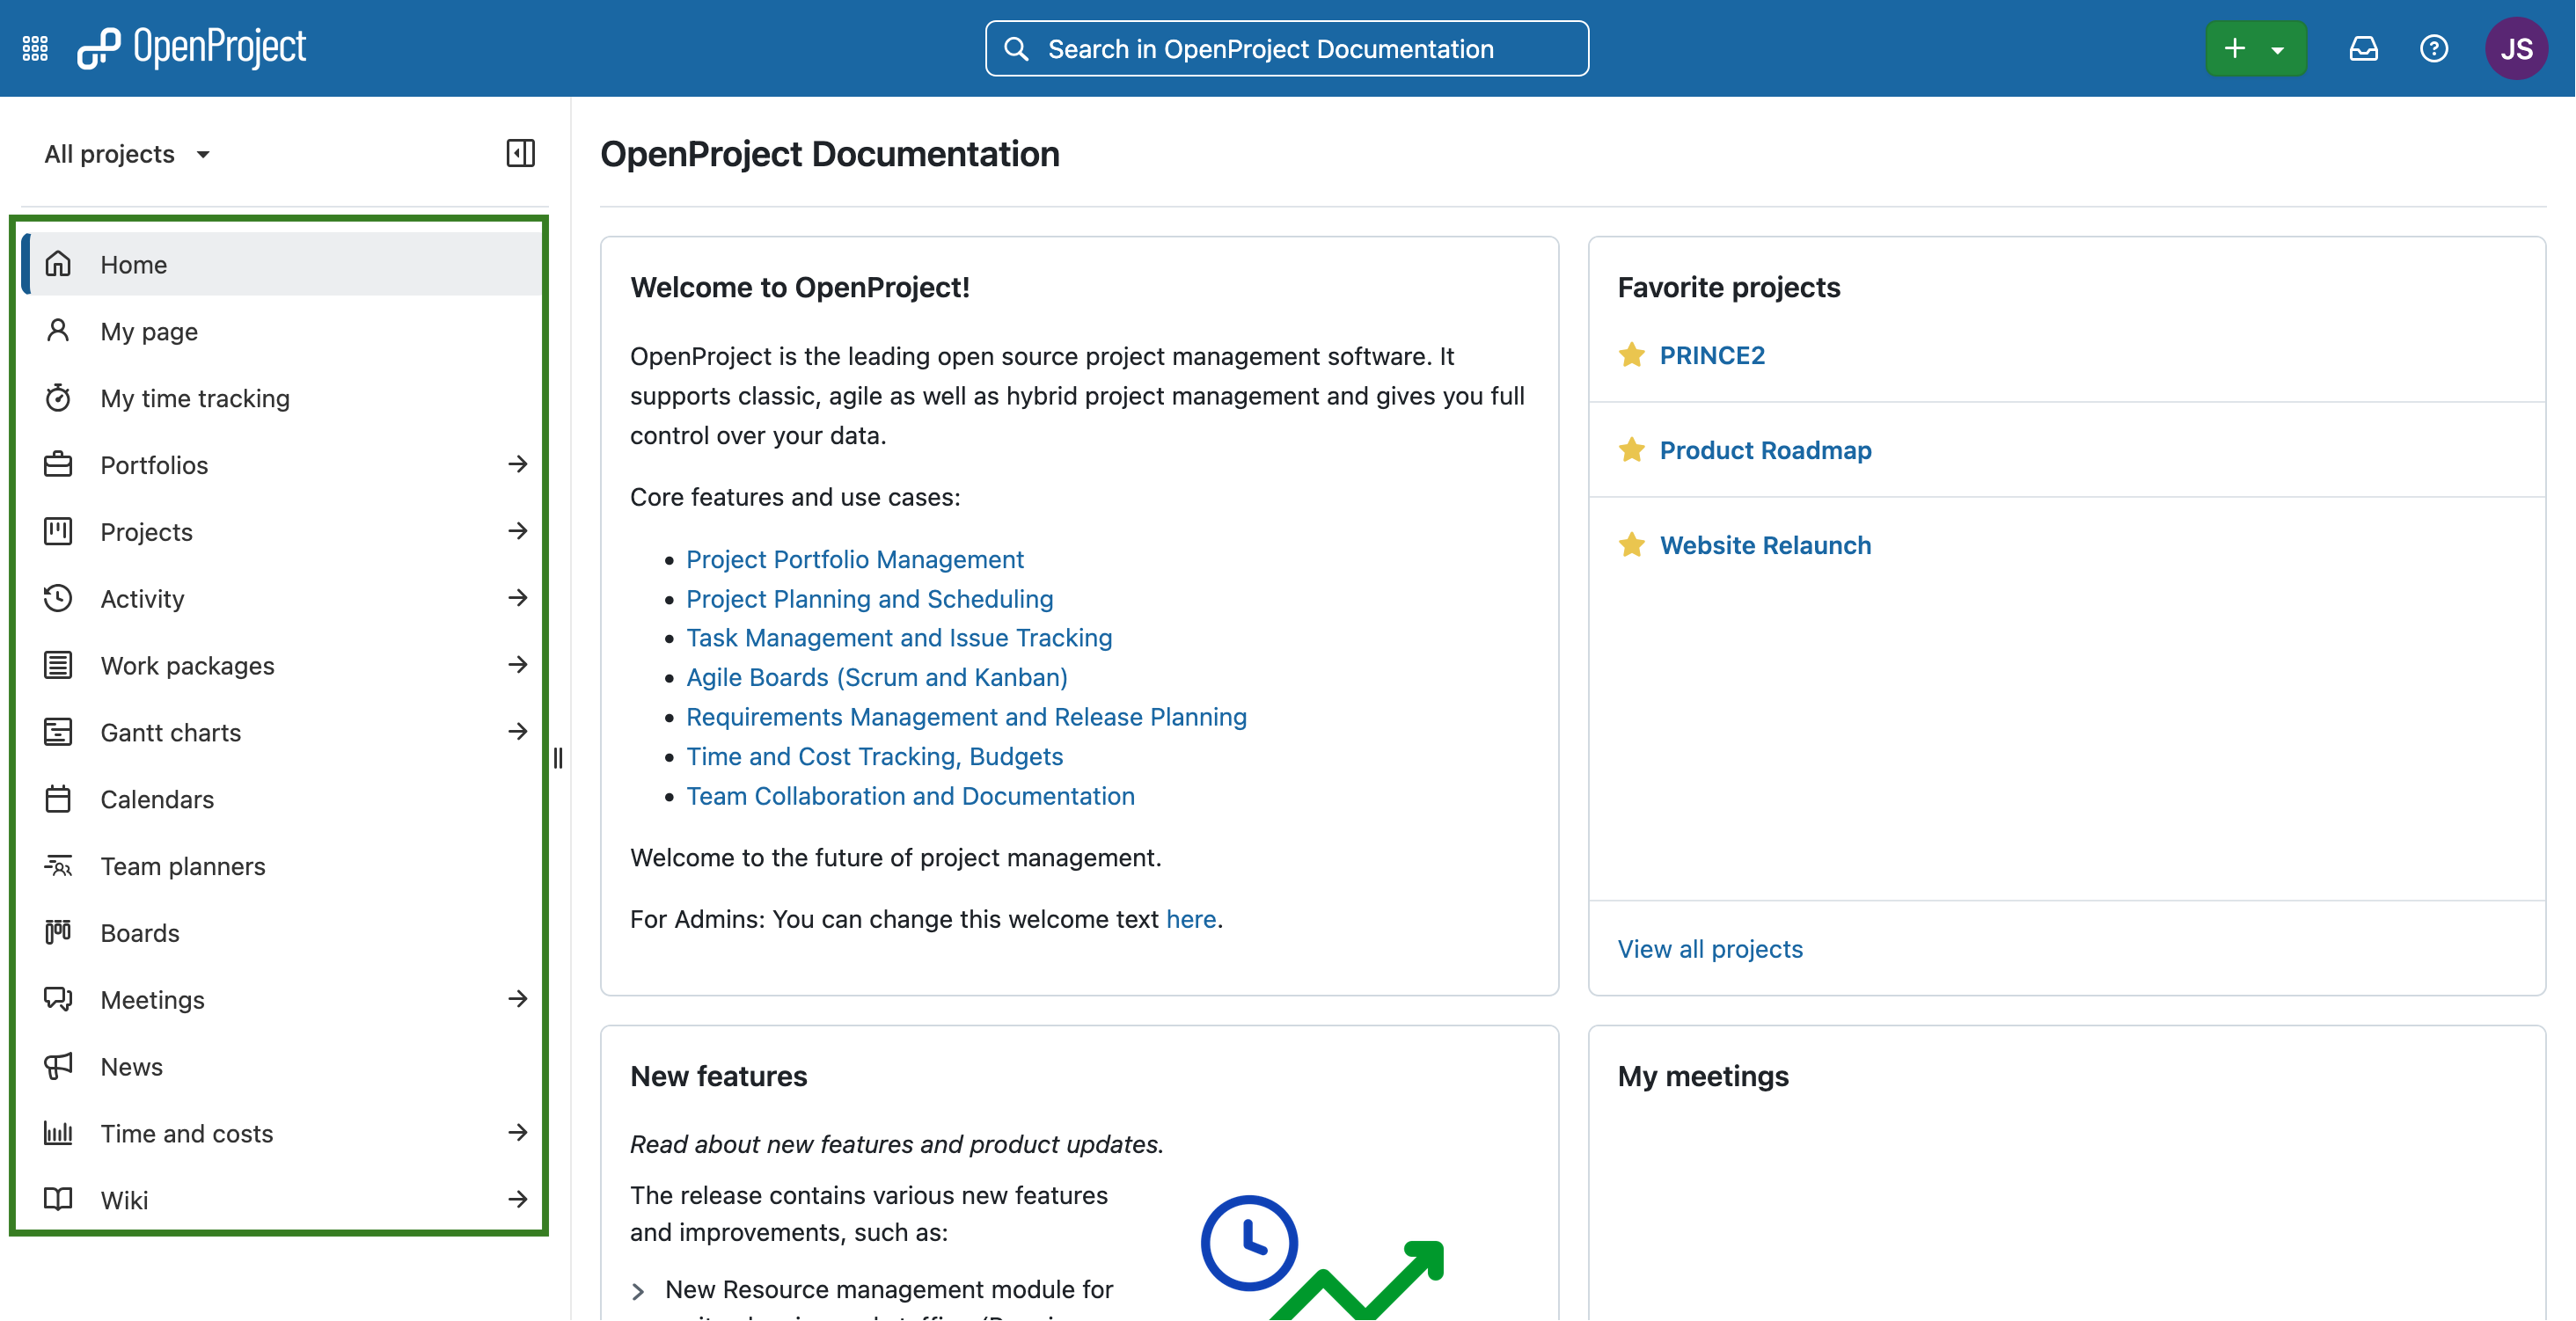Click the sidebar resize handle
The image size is (2576, 1321).
[558, 758]
